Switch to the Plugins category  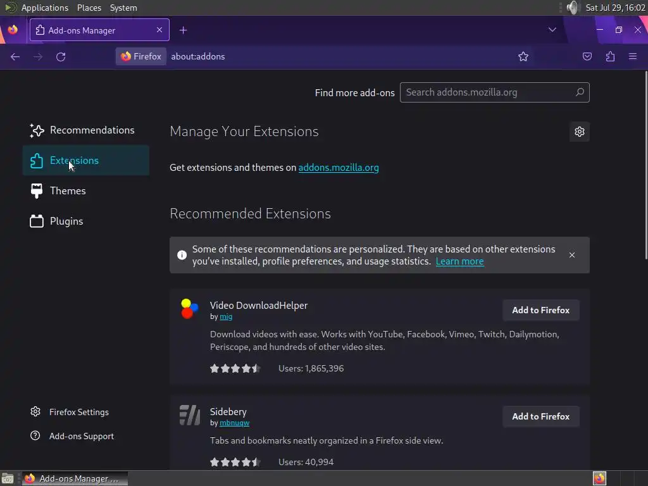click(86, 221)
